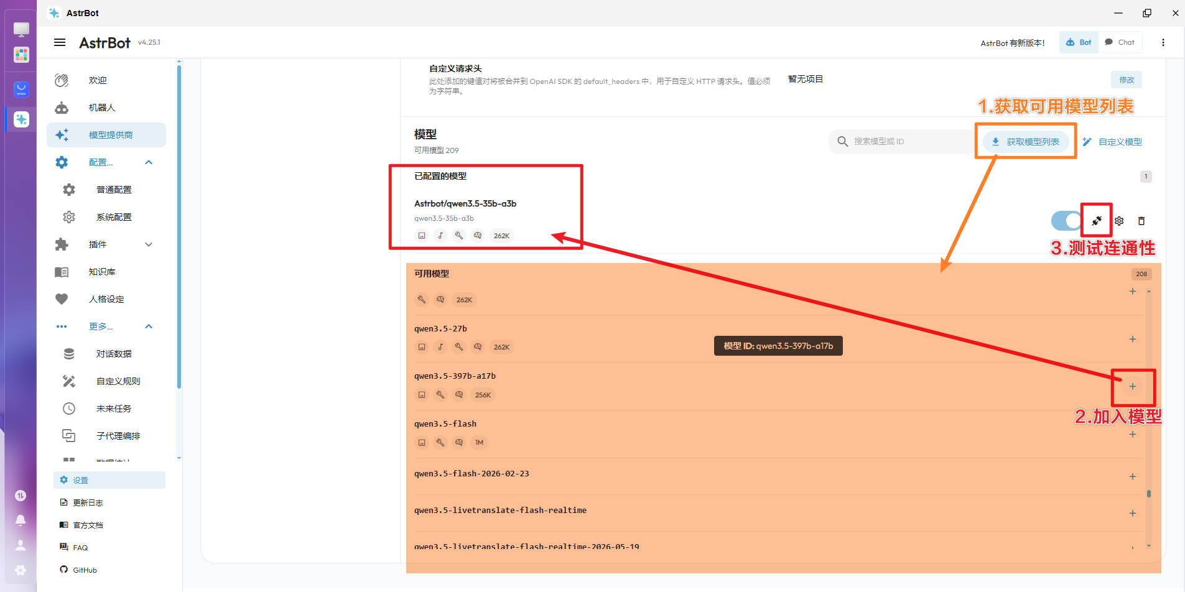Open the FAQ link

109,547
